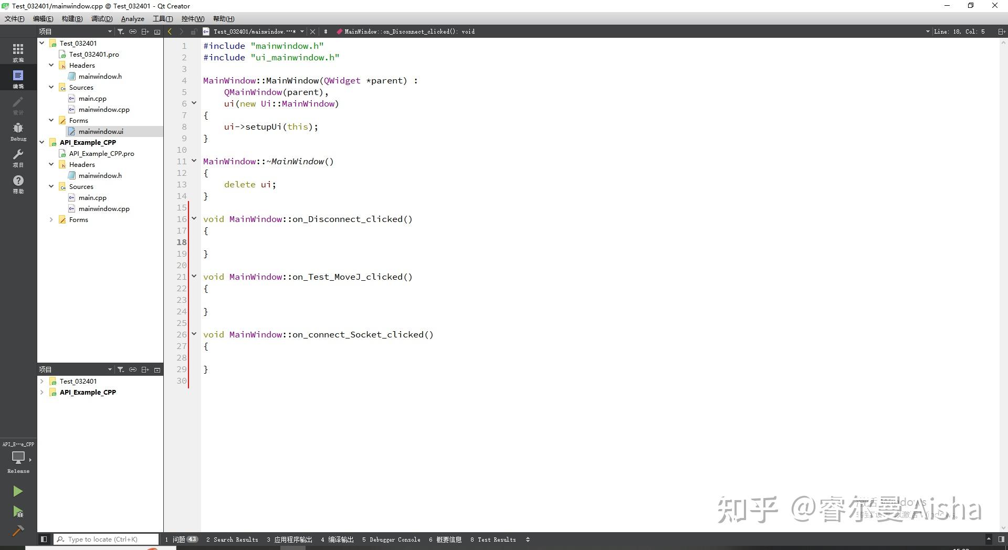Open the 控件(W) menu
Screen dimensions: 1008x550
(x=193, y=19)
